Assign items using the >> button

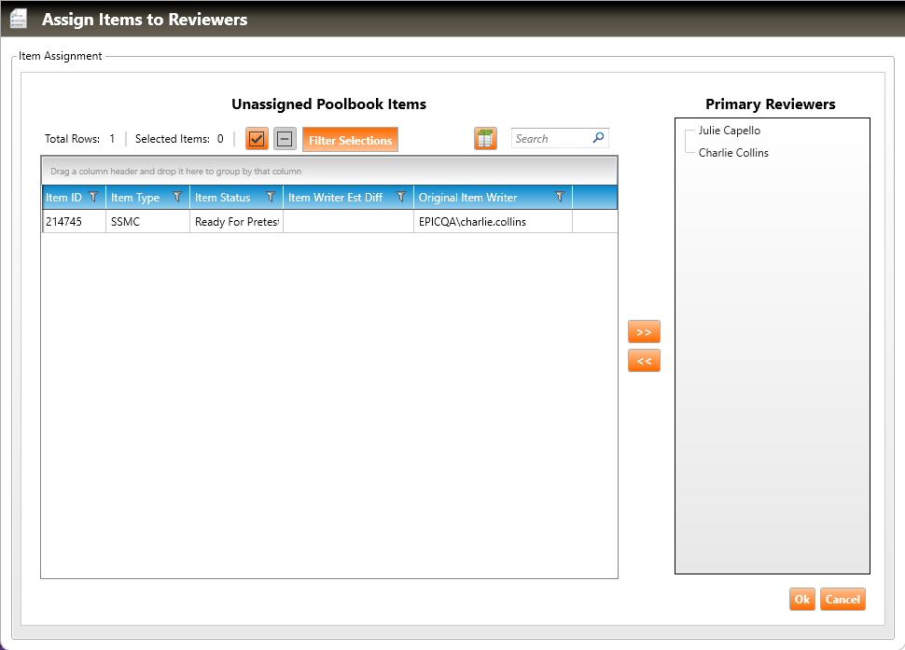(x=644, y=332)
